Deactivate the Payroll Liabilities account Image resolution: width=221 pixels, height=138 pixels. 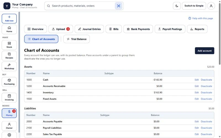[x=206, y=128]
